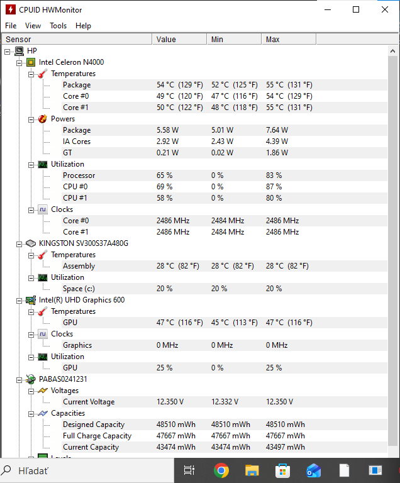The image size is (400, 483).
Task: Click the battery Voltages icon
Action: coord(42,391)
